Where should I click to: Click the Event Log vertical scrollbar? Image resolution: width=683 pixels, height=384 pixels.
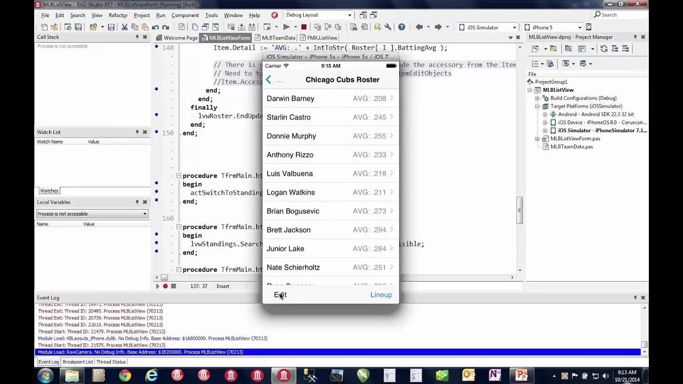point(644,329)
